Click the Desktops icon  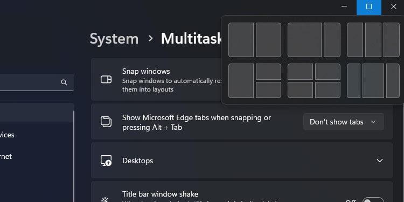click(x=106, y=161)
